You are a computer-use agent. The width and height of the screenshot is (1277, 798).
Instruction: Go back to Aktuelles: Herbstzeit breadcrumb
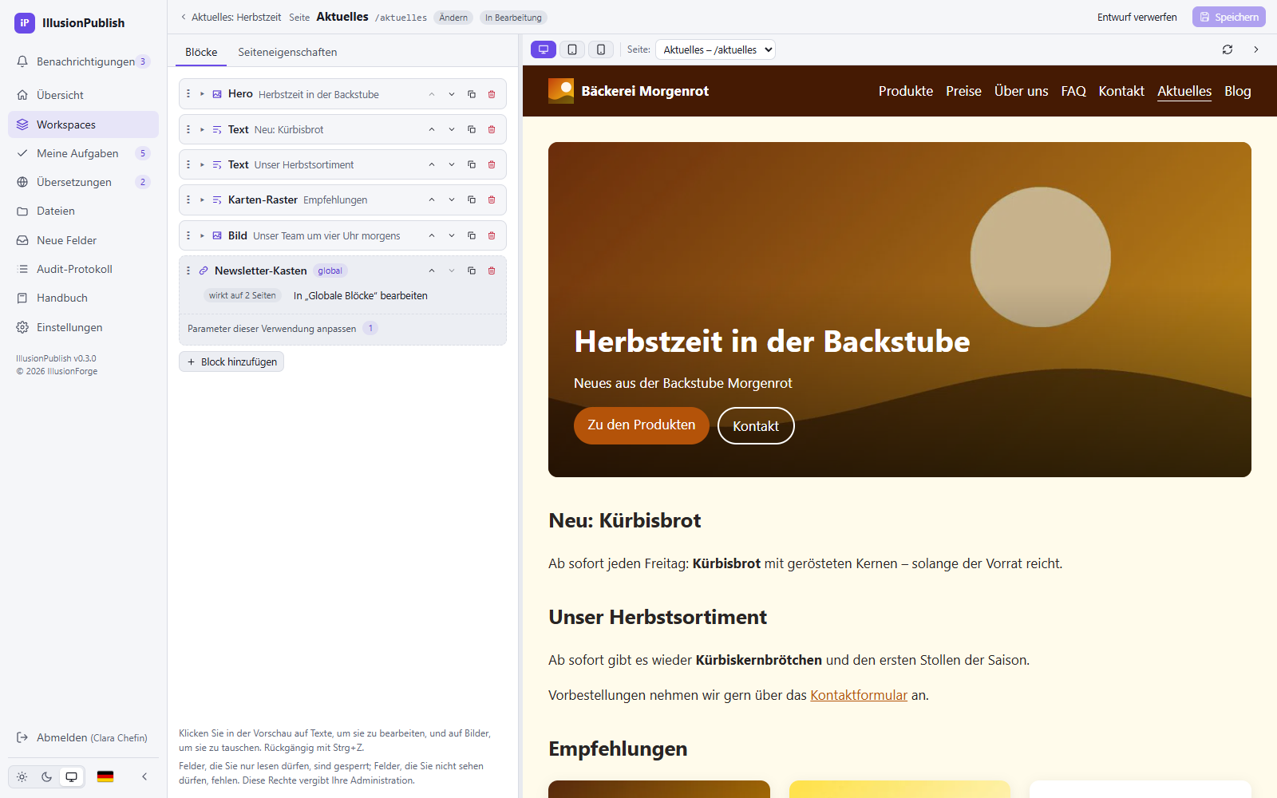click(230, 17)
